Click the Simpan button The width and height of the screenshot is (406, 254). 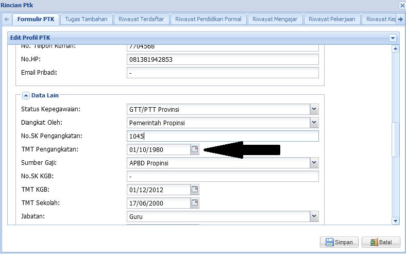(339, 242)
